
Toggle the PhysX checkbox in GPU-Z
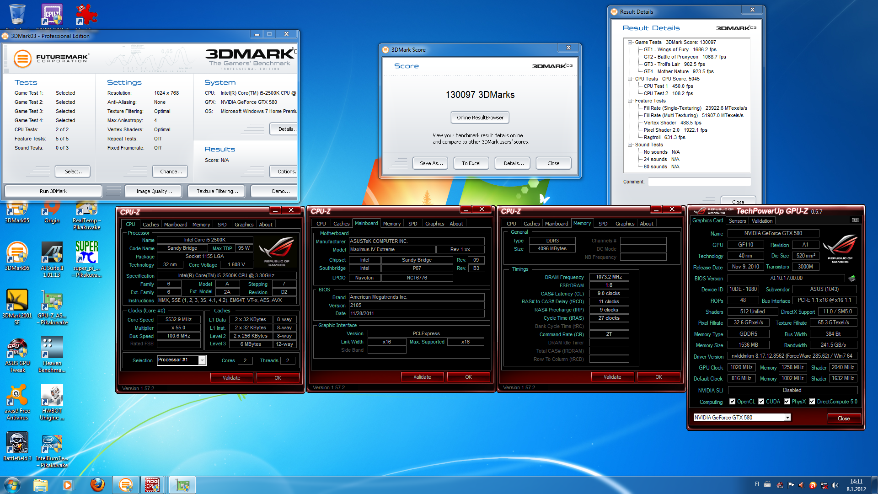[x=787, y=402]
